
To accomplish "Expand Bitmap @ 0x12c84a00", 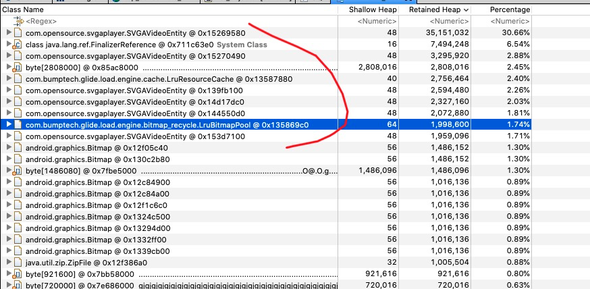I will click(9, 194).
